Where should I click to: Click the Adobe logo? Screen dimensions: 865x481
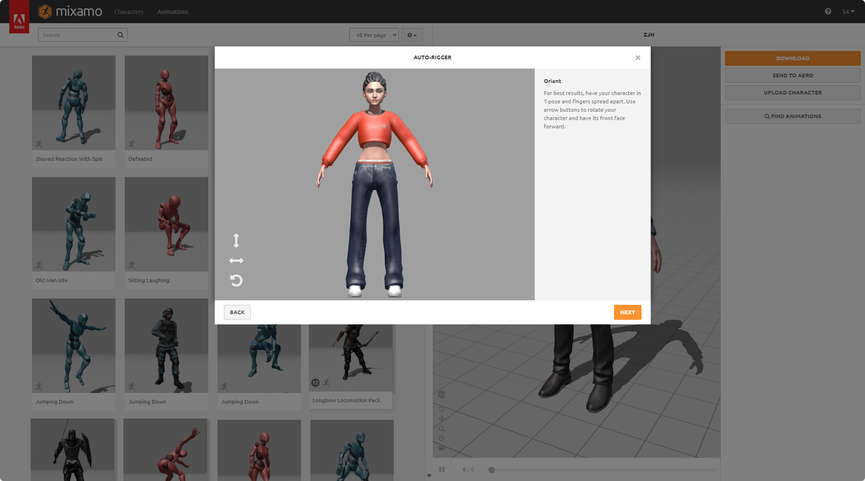click(x=19, y=20)
